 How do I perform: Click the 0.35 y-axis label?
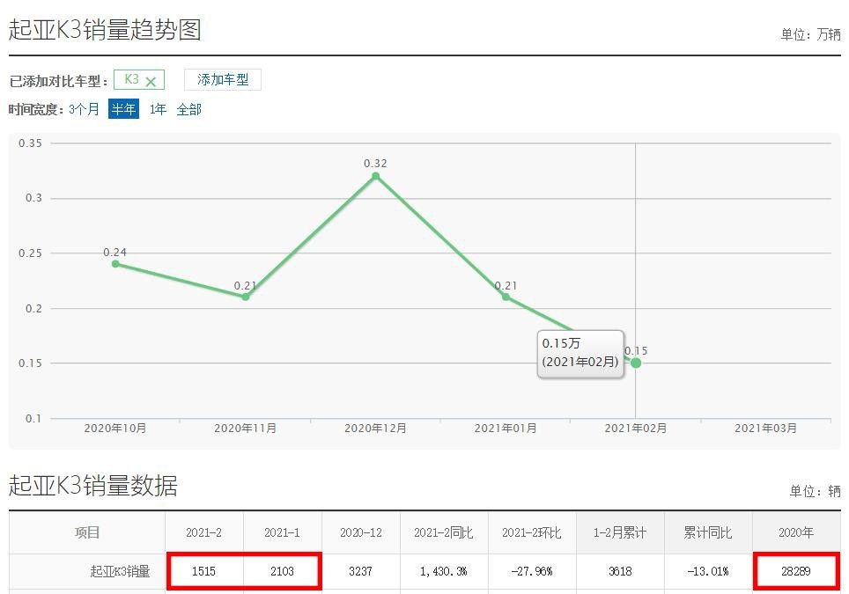(x=30, y=143)
